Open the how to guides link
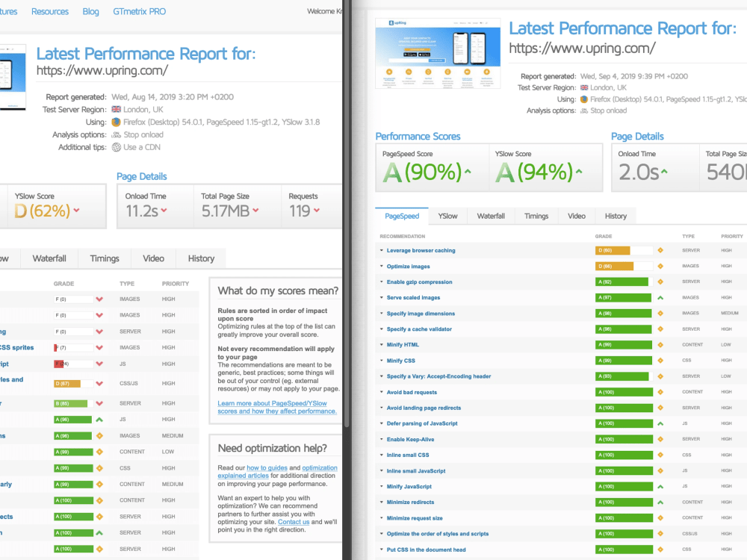 (267, 468)
